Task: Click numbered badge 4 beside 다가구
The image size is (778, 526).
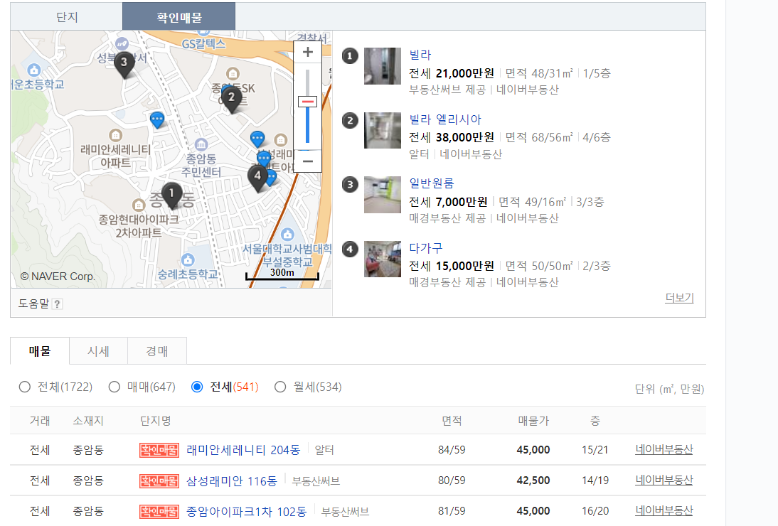Action: pyautogui.click(x=350, y=249)
